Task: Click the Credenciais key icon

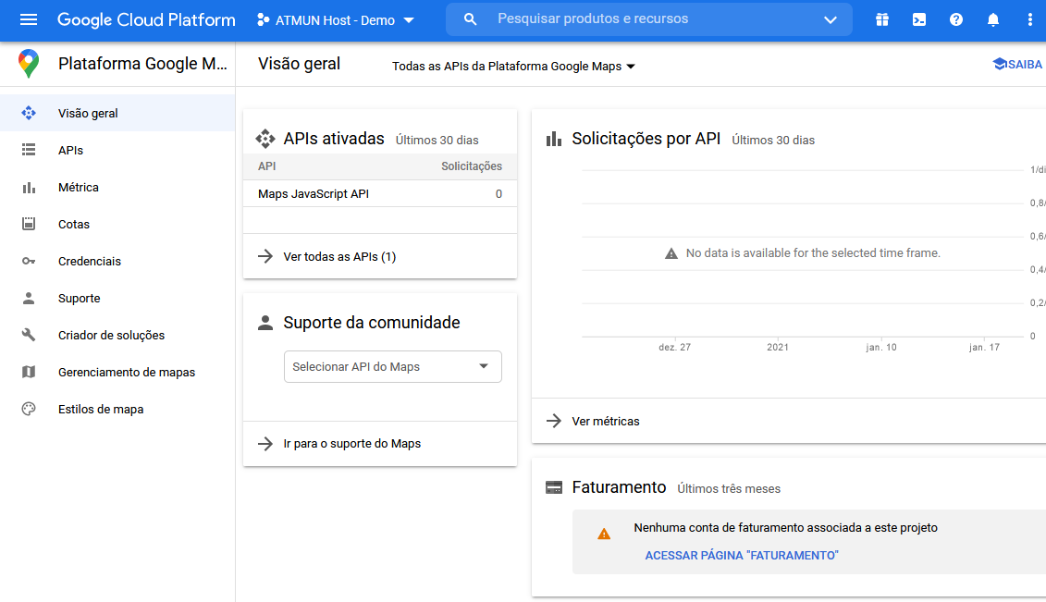Action: tap(29, 262)
